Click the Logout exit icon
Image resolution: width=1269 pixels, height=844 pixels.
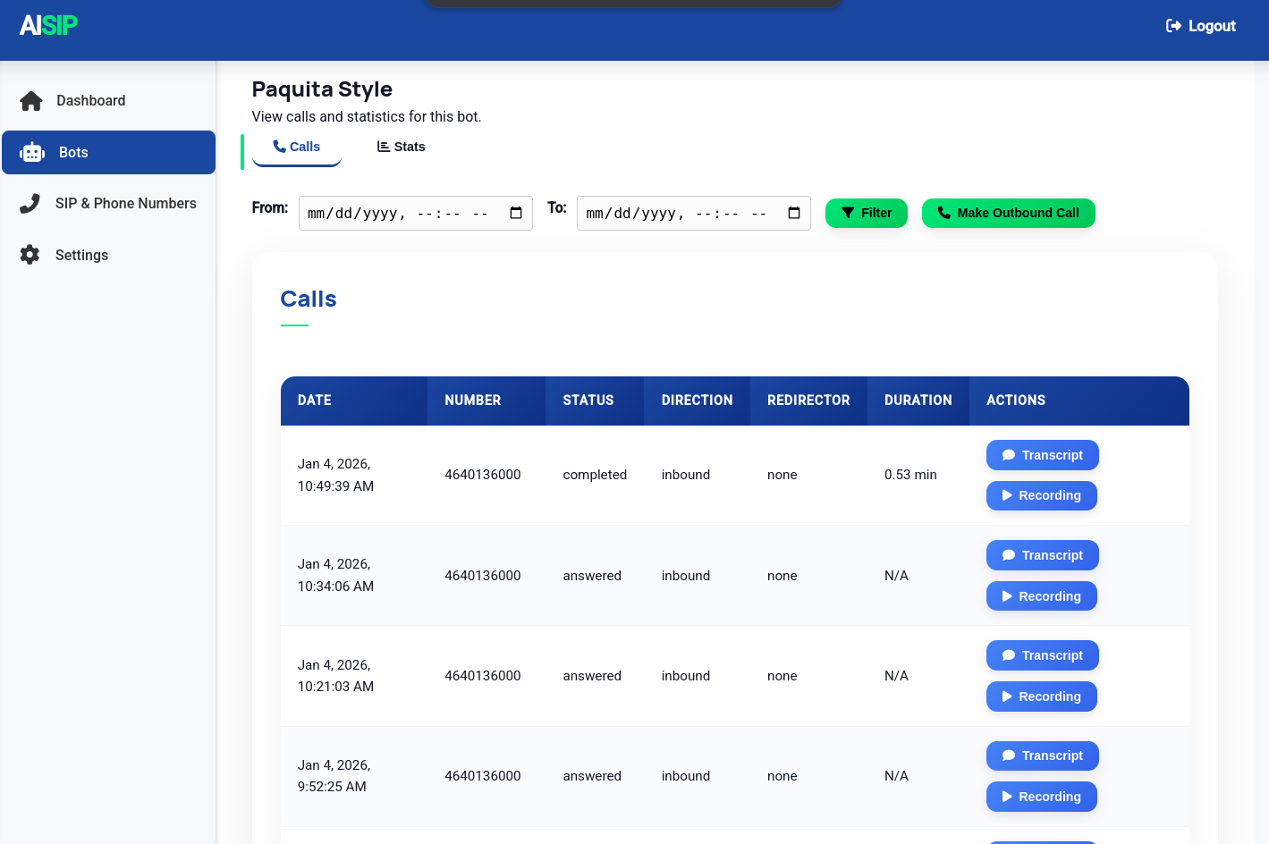pyautogui.click(x=1173, y=26)
